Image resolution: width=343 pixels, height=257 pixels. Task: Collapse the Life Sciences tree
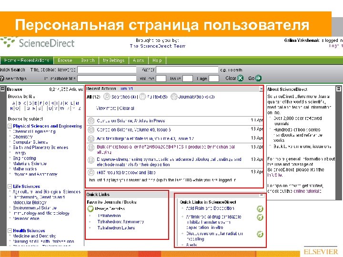tap(10, 187)
